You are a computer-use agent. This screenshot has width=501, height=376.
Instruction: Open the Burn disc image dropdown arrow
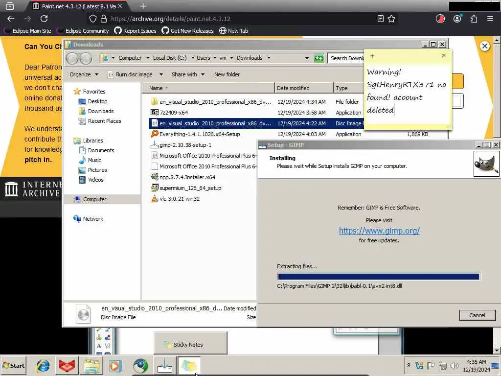coord(161,74)
